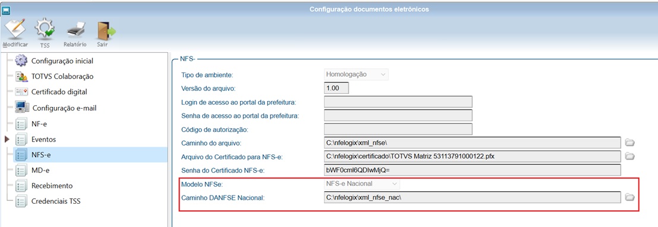Click the Configuração inicial gear icon

(21, 61)
